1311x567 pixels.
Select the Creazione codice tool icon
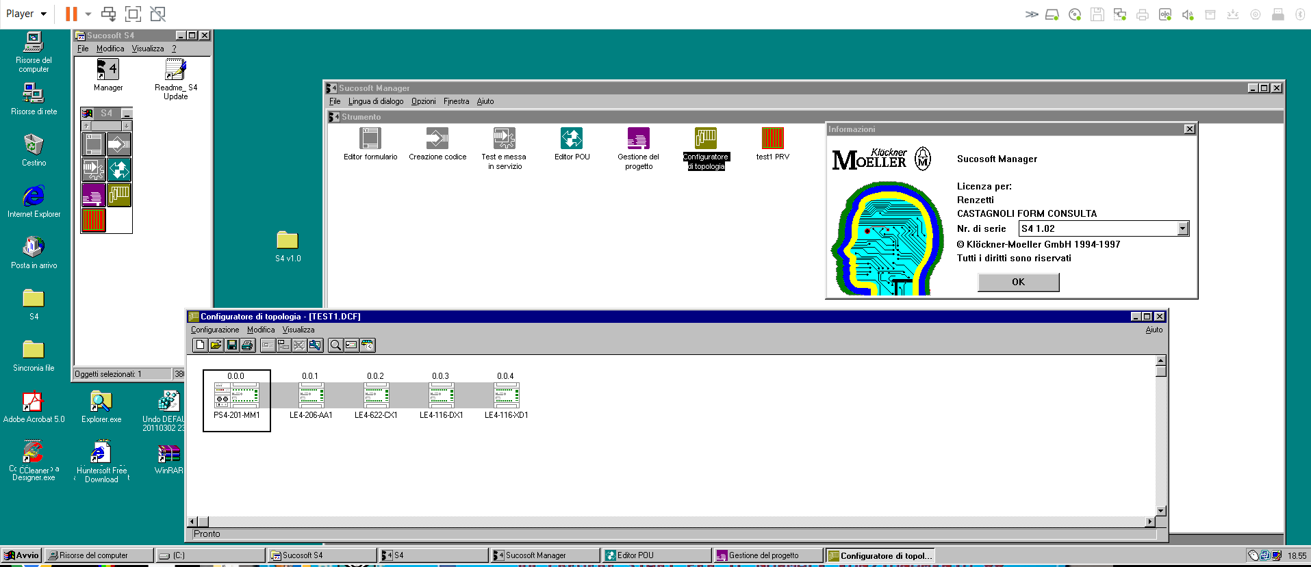click(437, 139)
